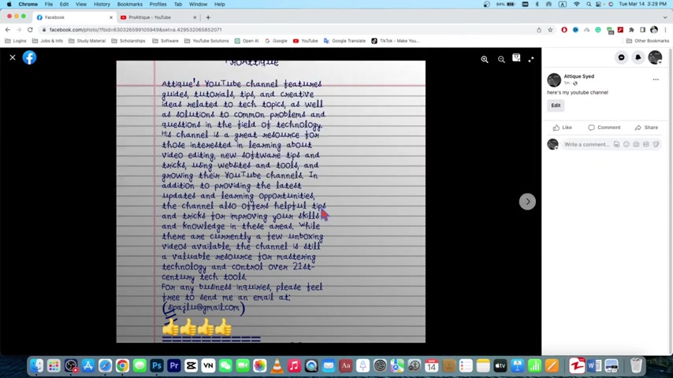
Task: Share this page from the address bar
Action: [x=539, y=30]
